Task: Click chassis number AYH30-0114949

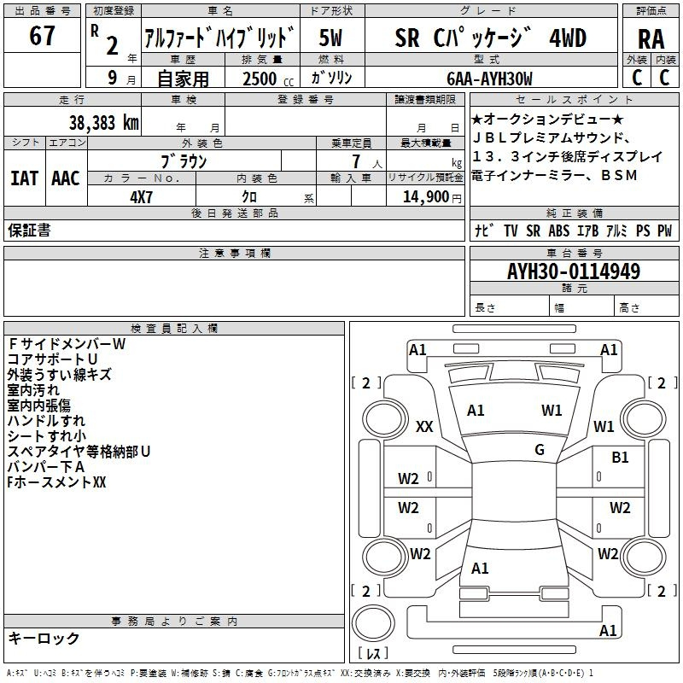Action: tap(573, 272)
